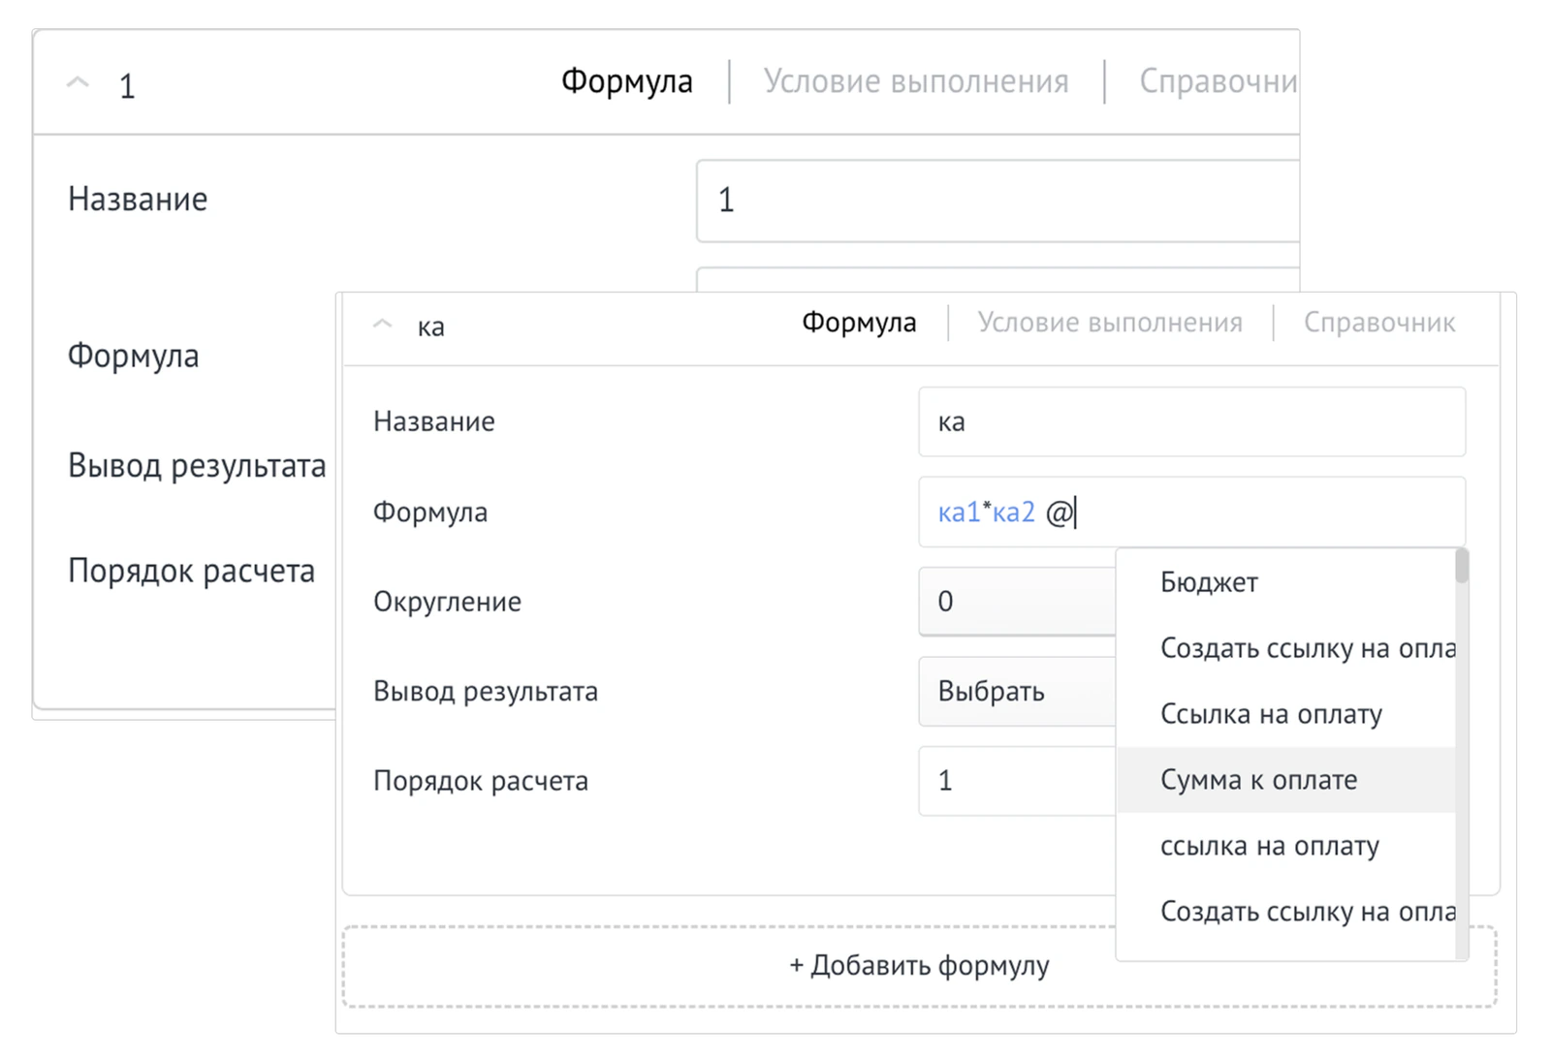Open the 'Формула' tab in the back panel
The height and width of the screenshot is (1058, 1551).
click(626, 81)
